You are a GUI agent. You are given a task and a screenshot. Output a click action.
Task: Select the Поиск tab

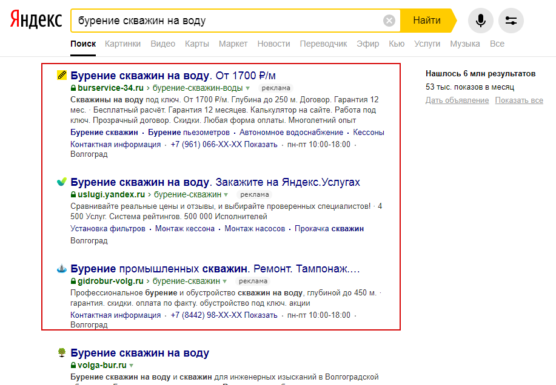[83, 44]
